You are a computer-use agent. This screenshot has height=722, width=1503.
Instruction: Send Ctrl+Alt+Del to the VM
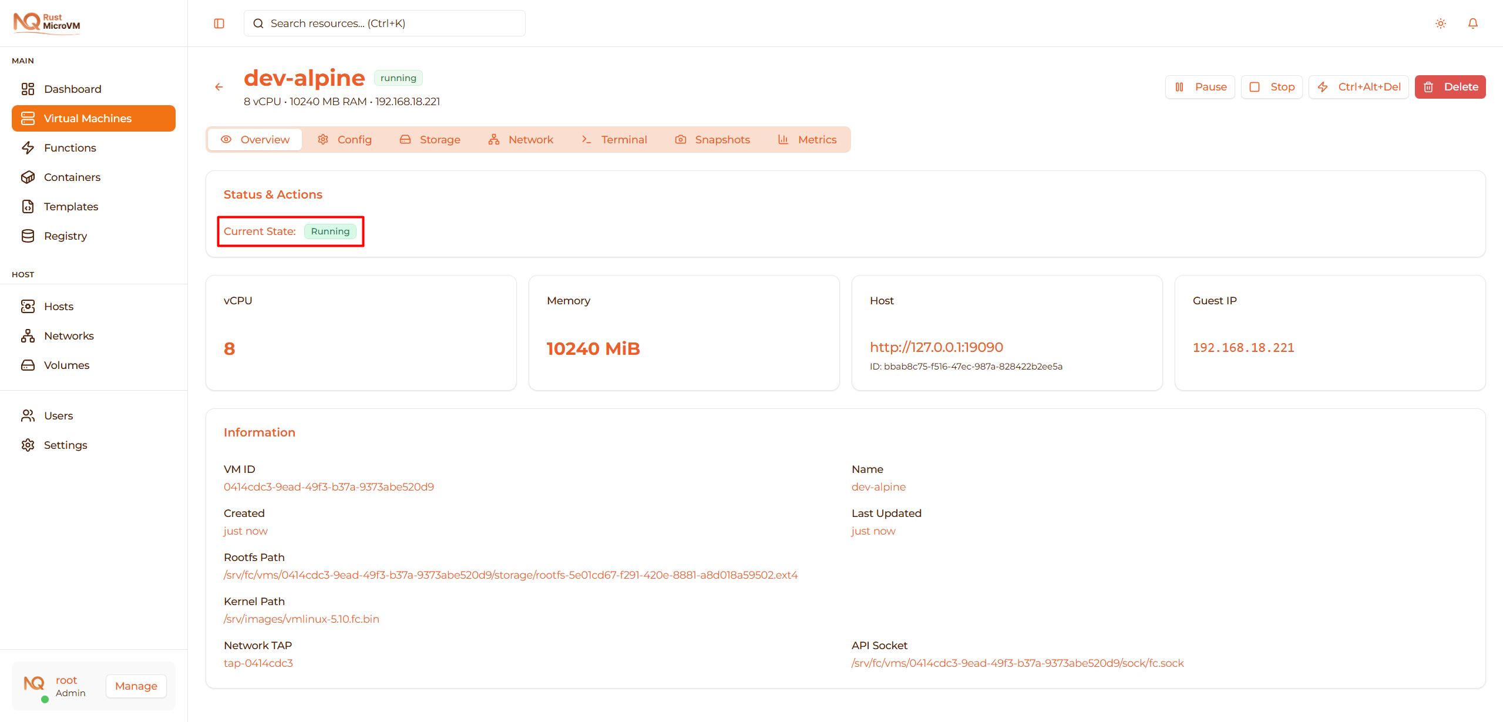1359,86
